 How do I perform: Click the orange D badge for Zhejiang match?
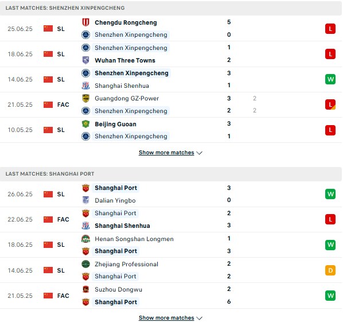tap(330, 270)
